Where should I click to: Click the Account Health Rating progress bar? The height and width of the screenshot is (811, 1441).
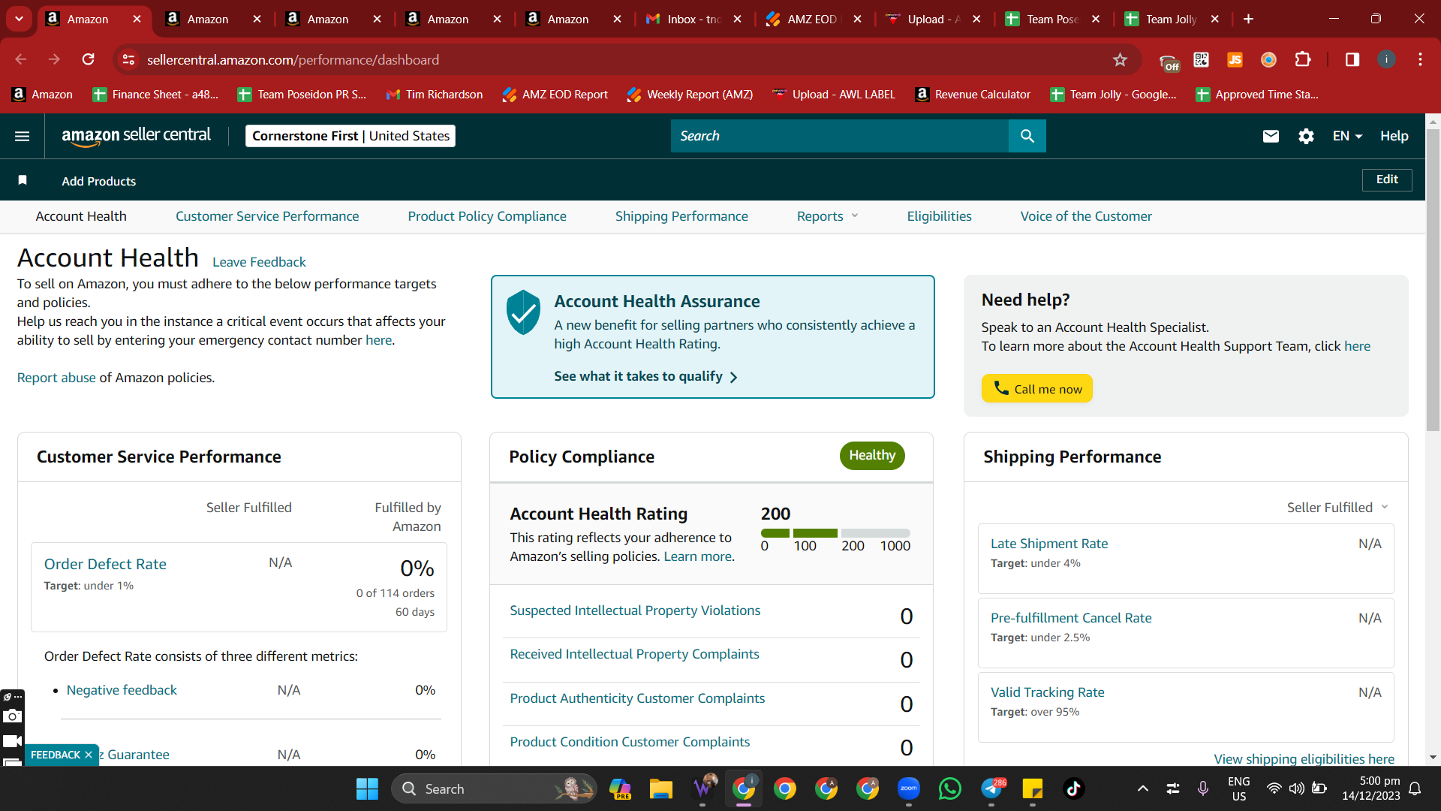coord(835,533)
